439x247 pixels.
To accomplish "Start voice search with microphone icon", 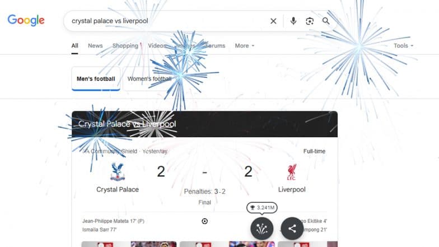I will click(293, 21).
